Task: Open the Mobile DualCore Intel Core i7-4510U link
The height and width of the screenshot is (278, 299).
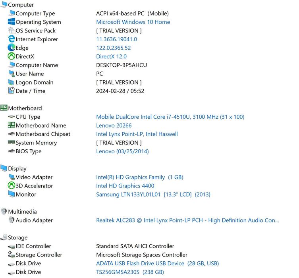Action: (170, 117)
